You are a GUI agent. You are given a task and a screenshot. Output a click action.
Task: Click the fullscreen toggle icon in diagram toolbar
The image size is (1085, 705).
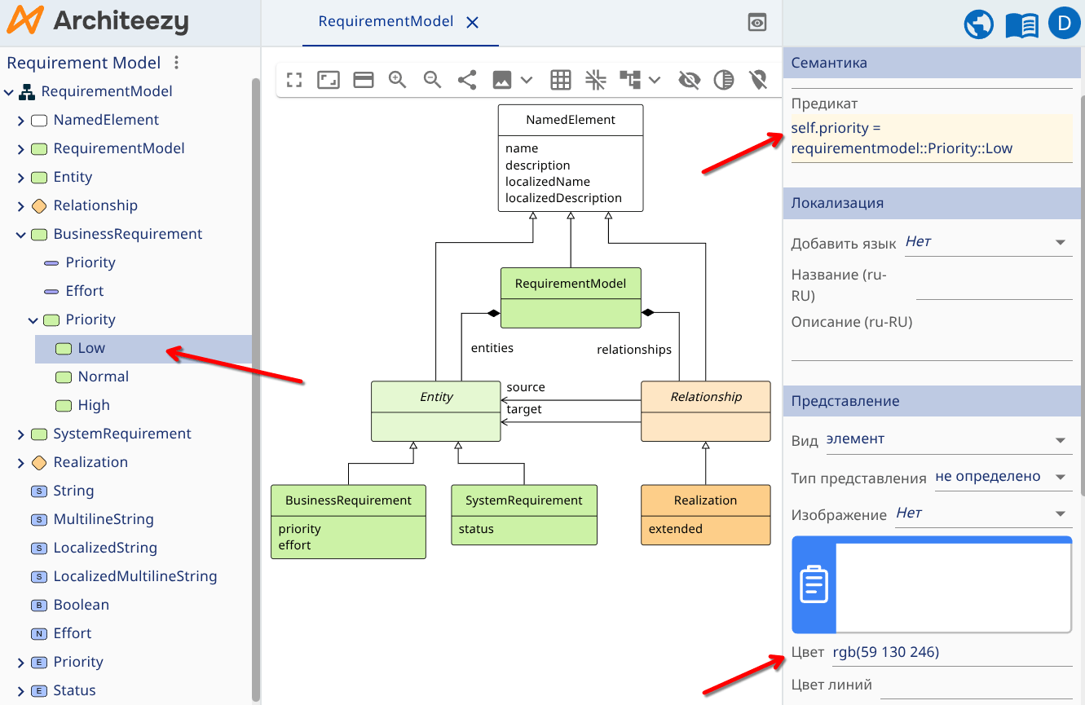pos(294,80)
